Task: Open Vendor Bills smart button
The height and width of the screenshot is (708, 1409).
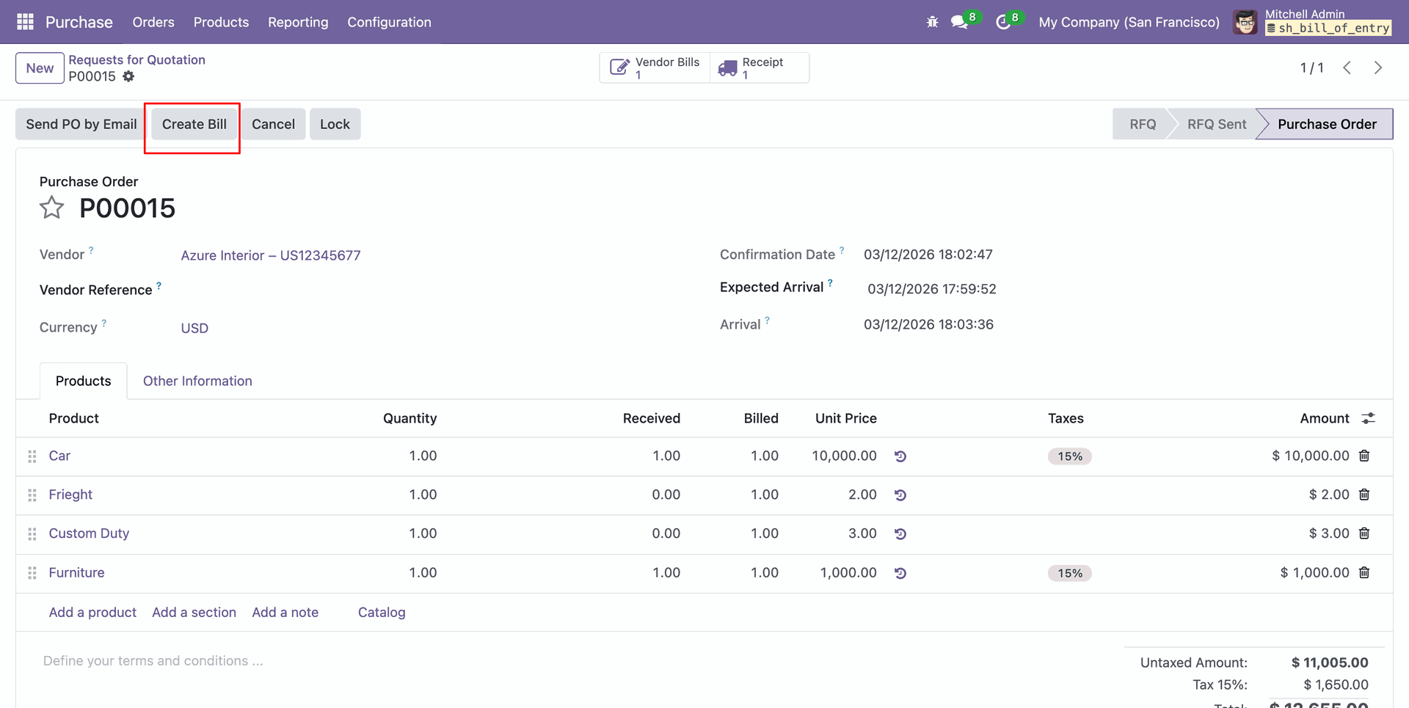Action: pos(655,67)
